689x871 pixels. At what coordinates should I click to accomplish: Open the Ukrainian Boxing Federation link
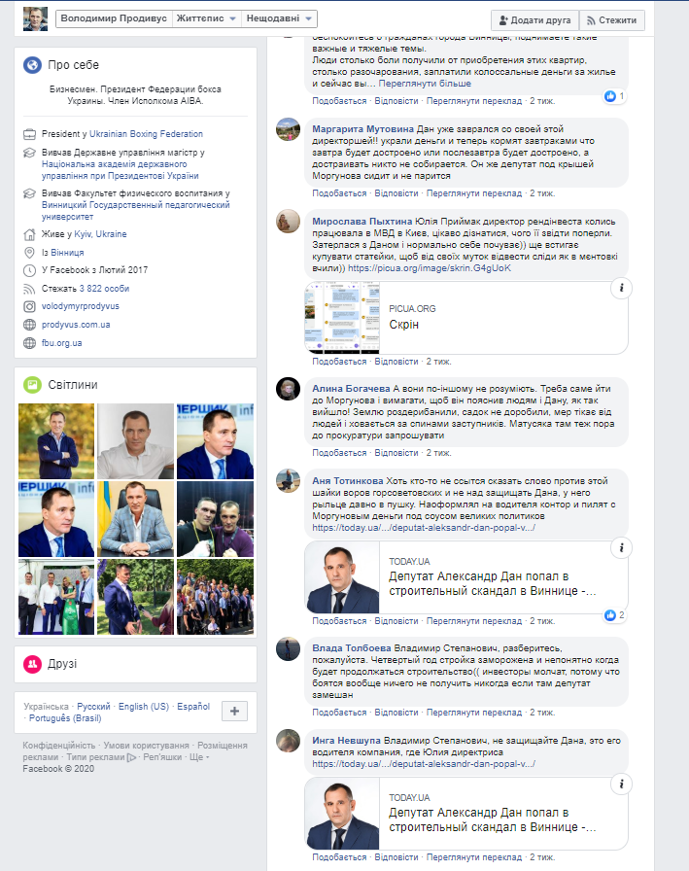click(146, 134)
